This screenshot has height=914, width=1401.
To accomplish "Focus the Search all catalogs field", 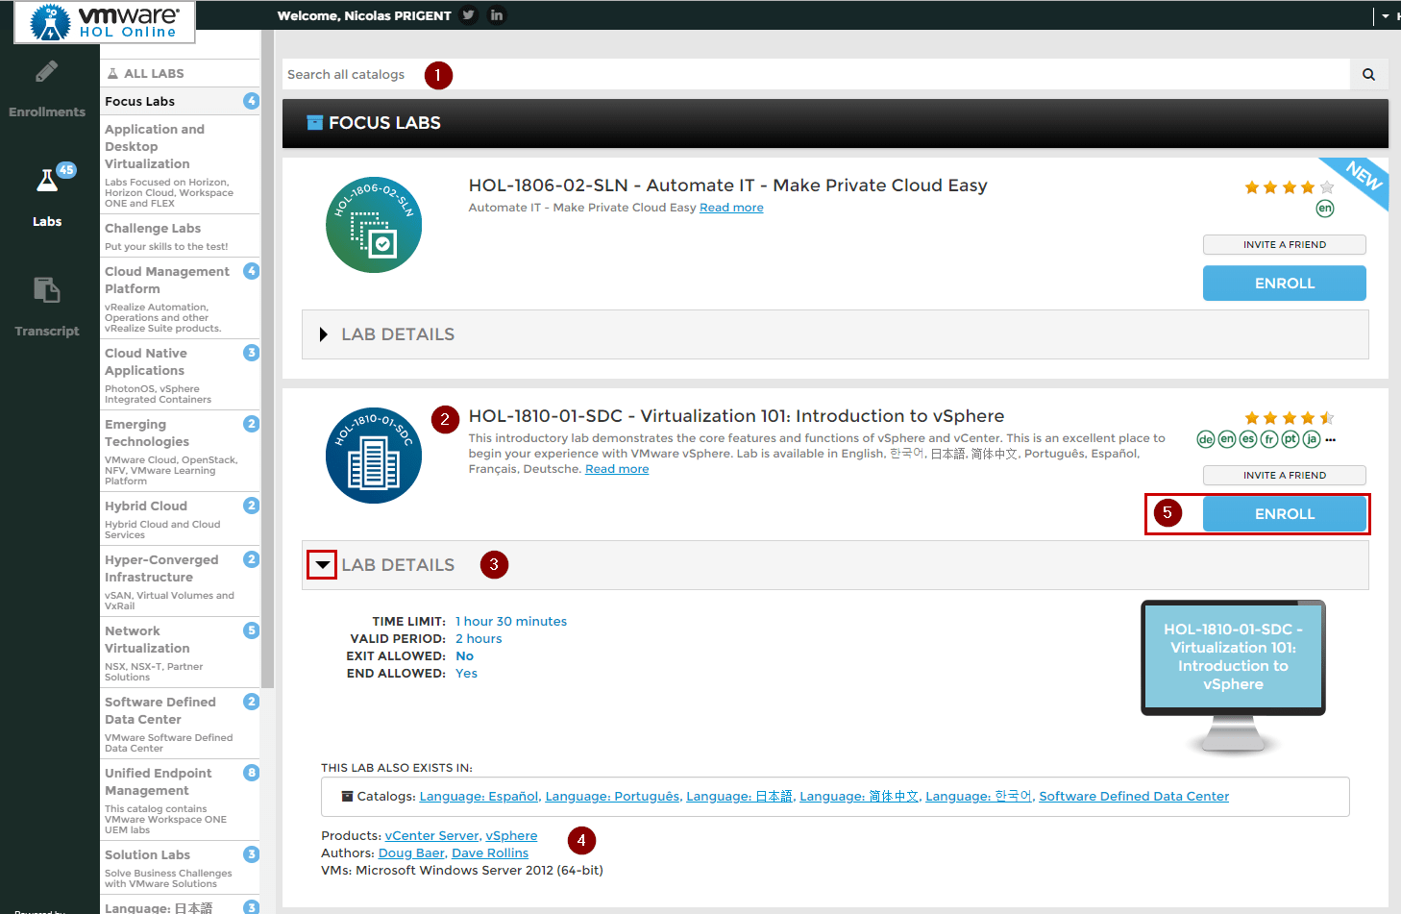I will tap(816, 74).
